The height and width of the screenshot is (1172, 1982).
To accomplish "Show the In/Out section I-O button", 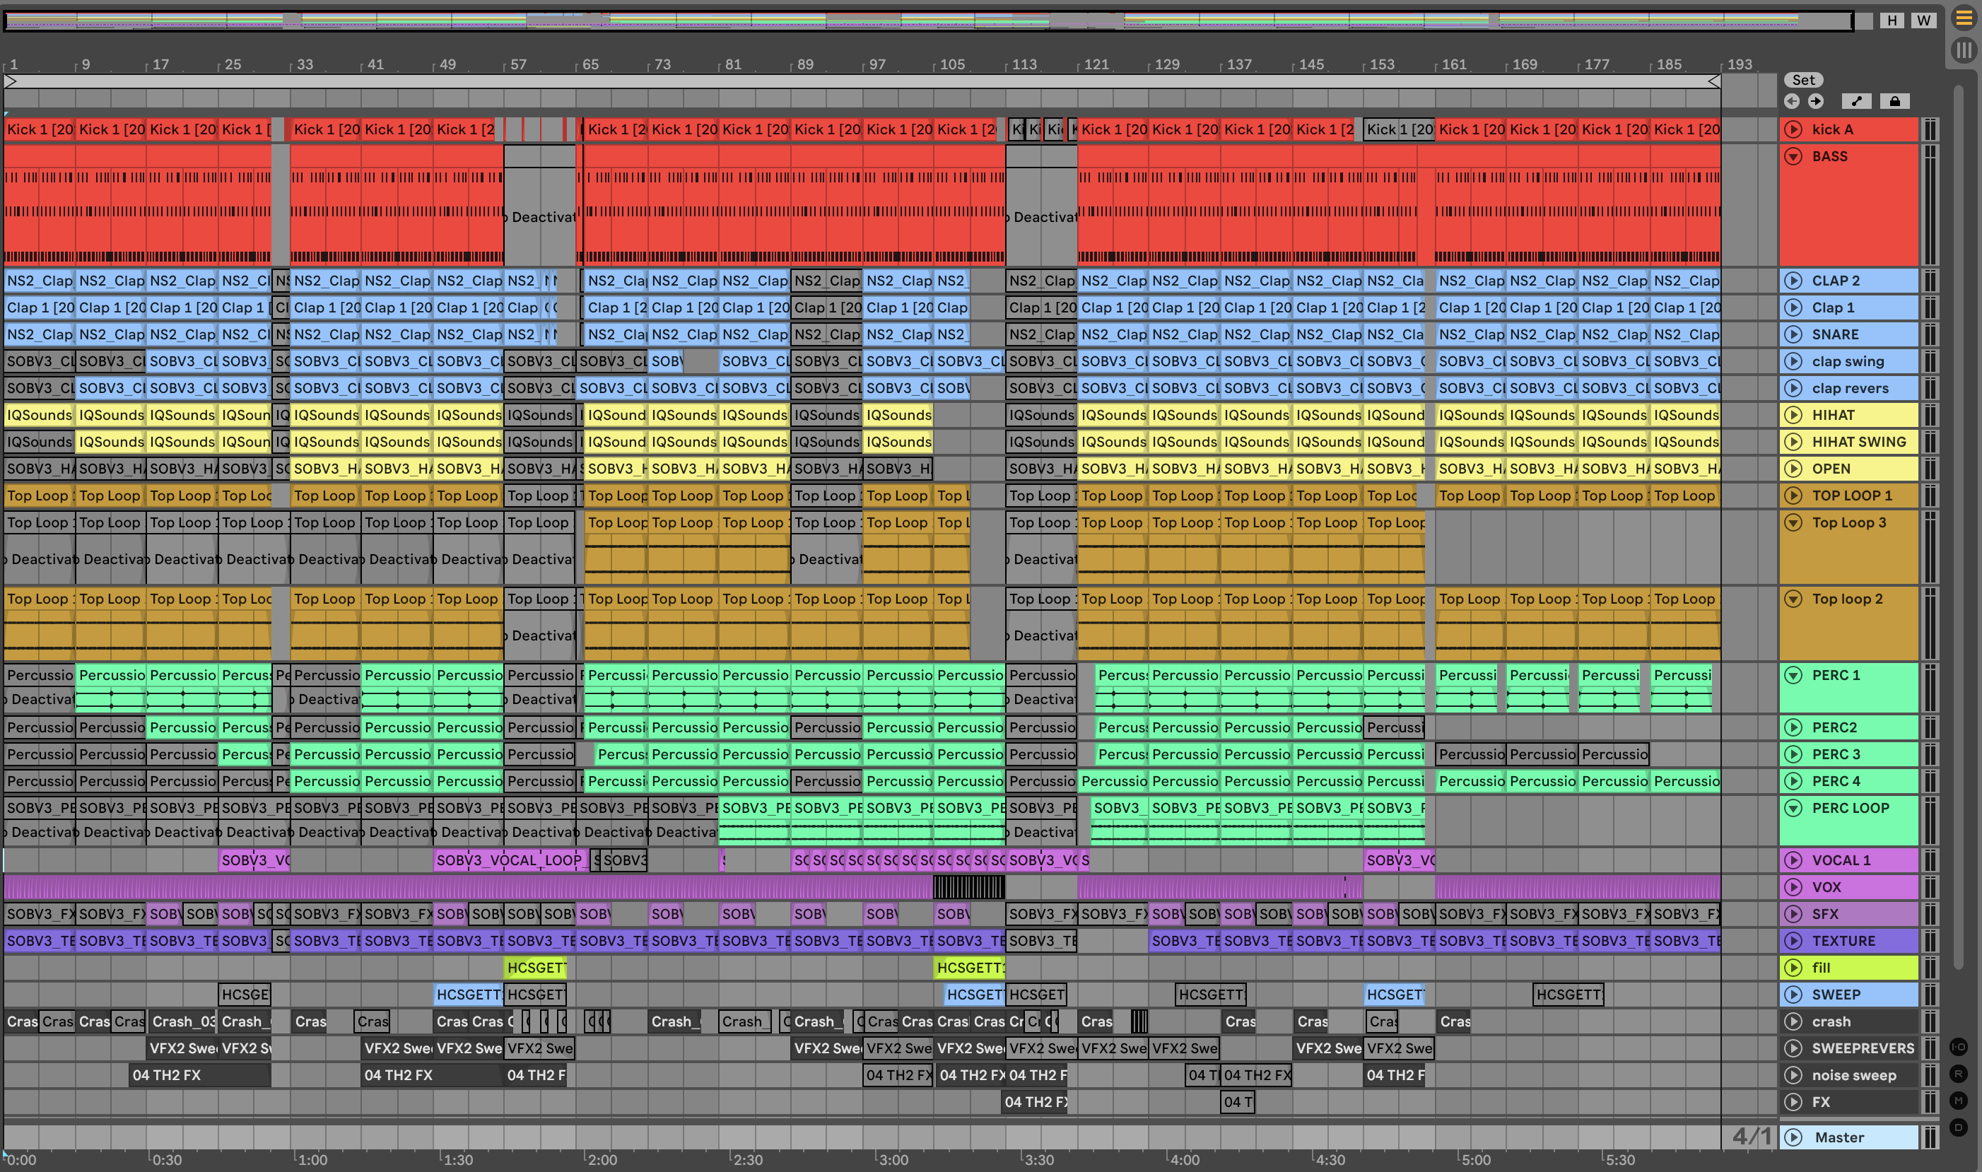I will pyautogui.click(x=1958, y=1046).
